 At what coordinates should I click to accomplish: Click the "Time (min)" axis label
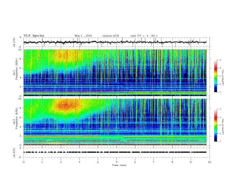tap(119, 165)
